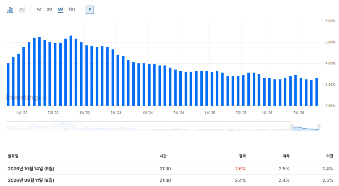Click the 시간 column header
339x186 pixels.
163,156
